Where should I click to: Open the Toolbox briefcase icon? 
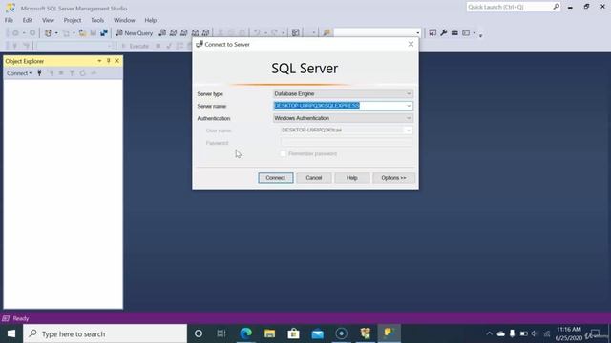(454, 33)
